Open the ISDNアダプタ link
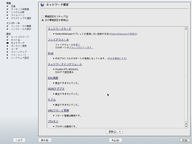Image resolution: width=192 pixels, height=144 pixels. pos(56,89)
